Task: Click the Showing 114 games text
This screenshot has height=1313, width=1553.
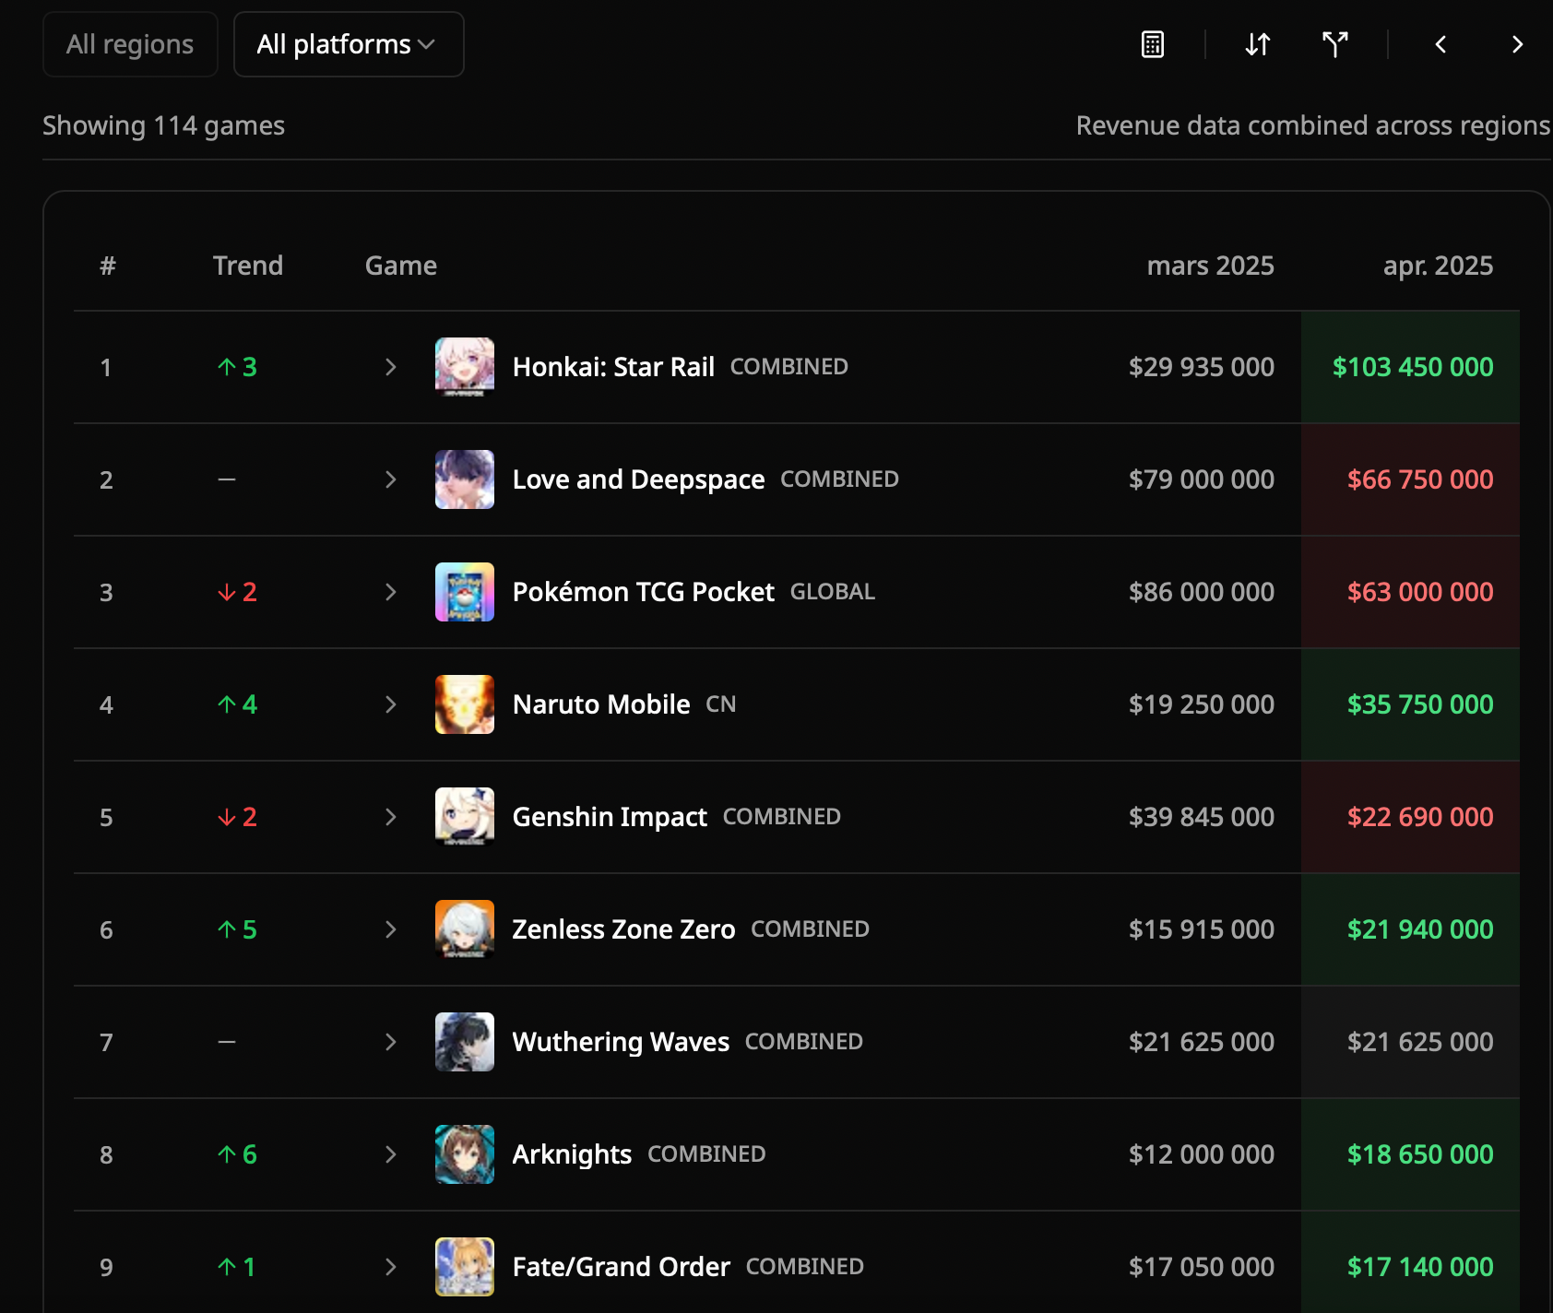Action: point(163,125)
